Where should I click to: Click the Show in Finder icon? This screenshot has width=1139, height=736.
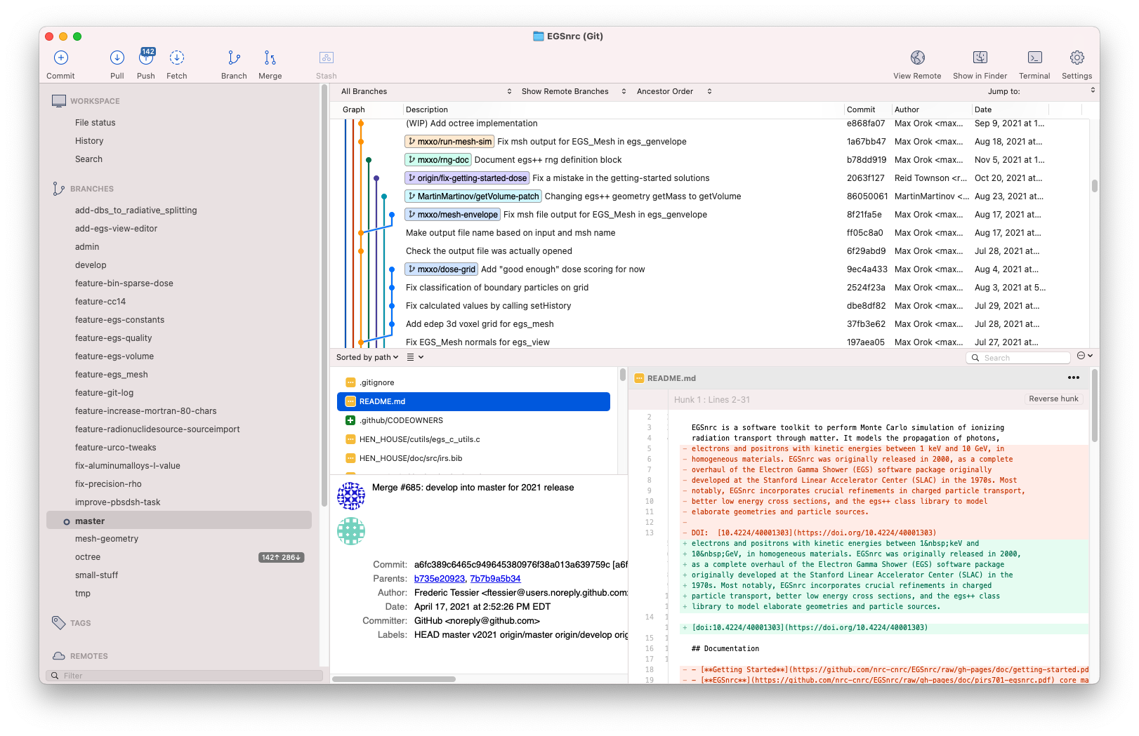click(980, 58)
